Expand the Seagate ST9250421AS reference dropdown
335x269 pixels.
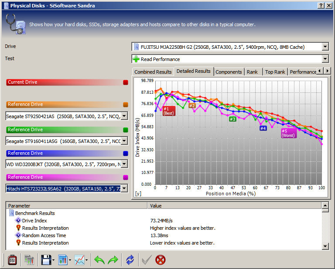coord(124,116)
